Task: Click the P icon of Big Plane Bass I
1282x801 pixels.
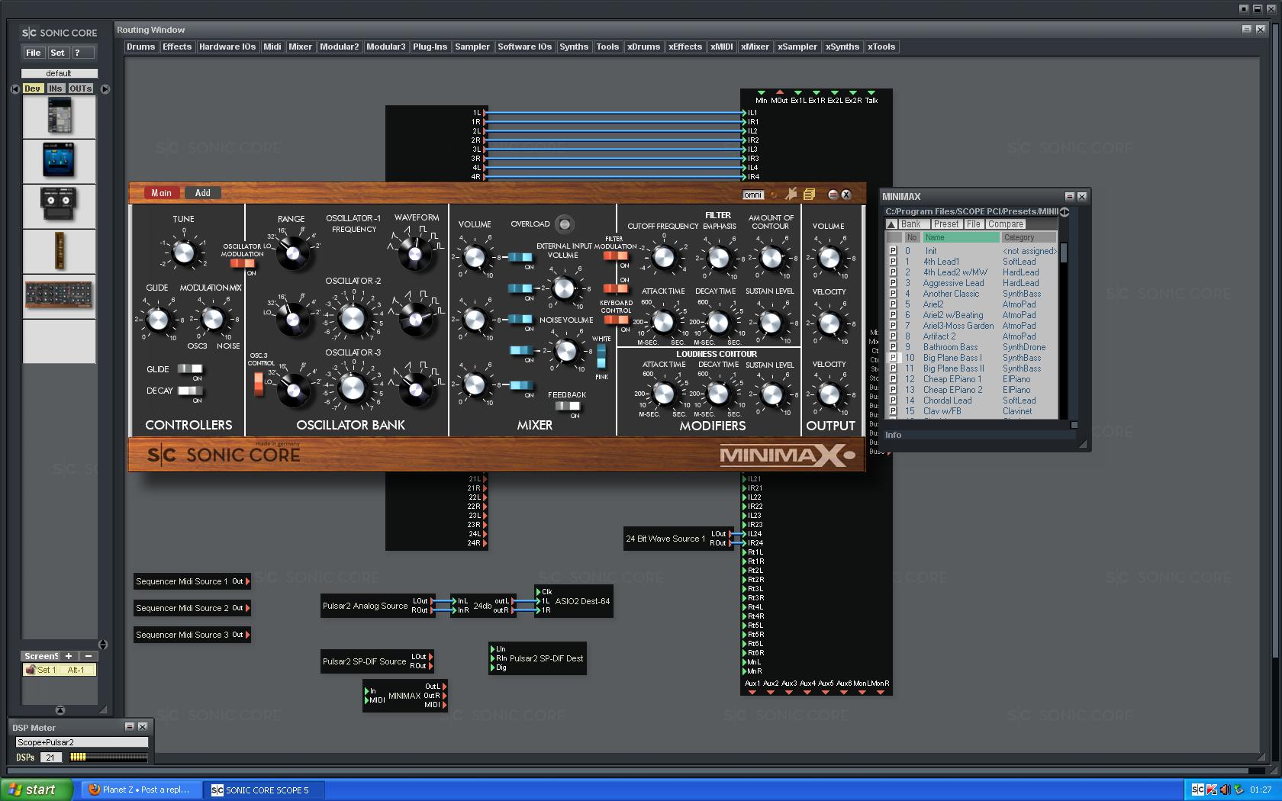Action: click(893, 358)
